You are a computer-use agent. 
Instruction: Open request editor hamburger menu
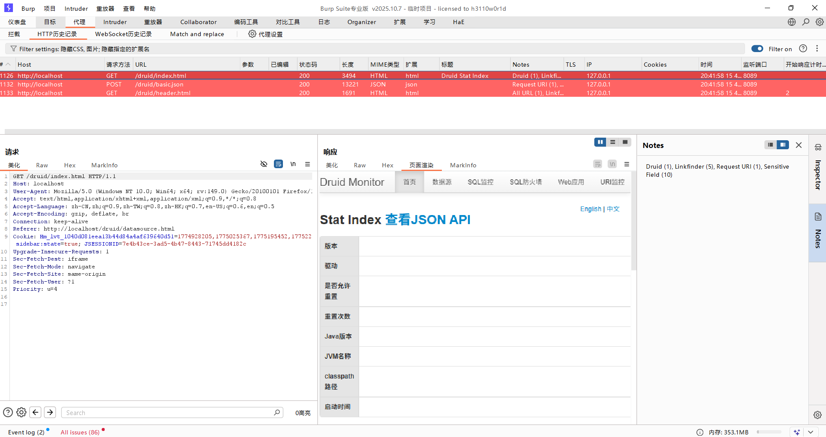point(307,164)
